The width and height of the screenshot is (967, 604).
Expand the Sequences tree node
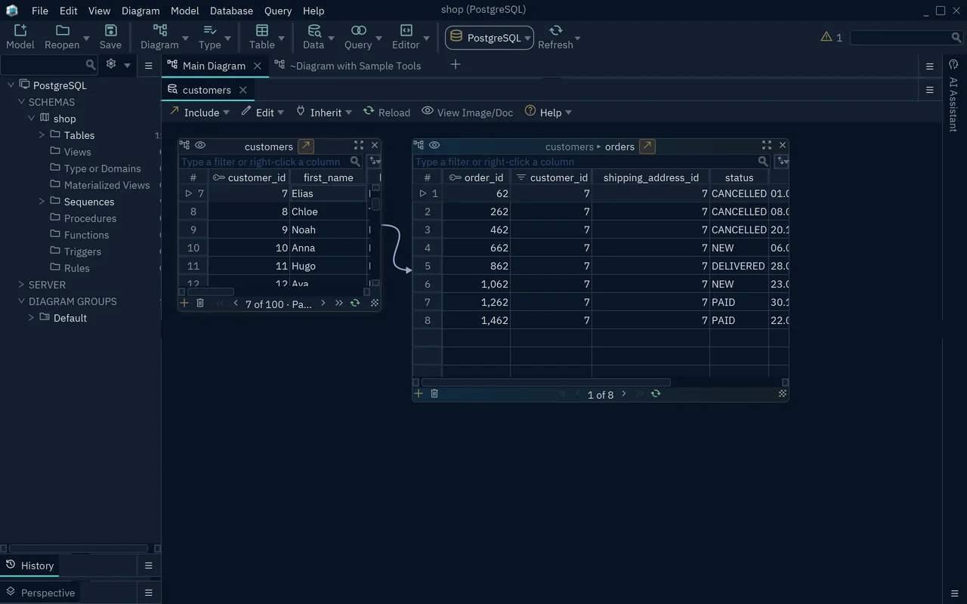pyautogui.click(x=42, y=202)
